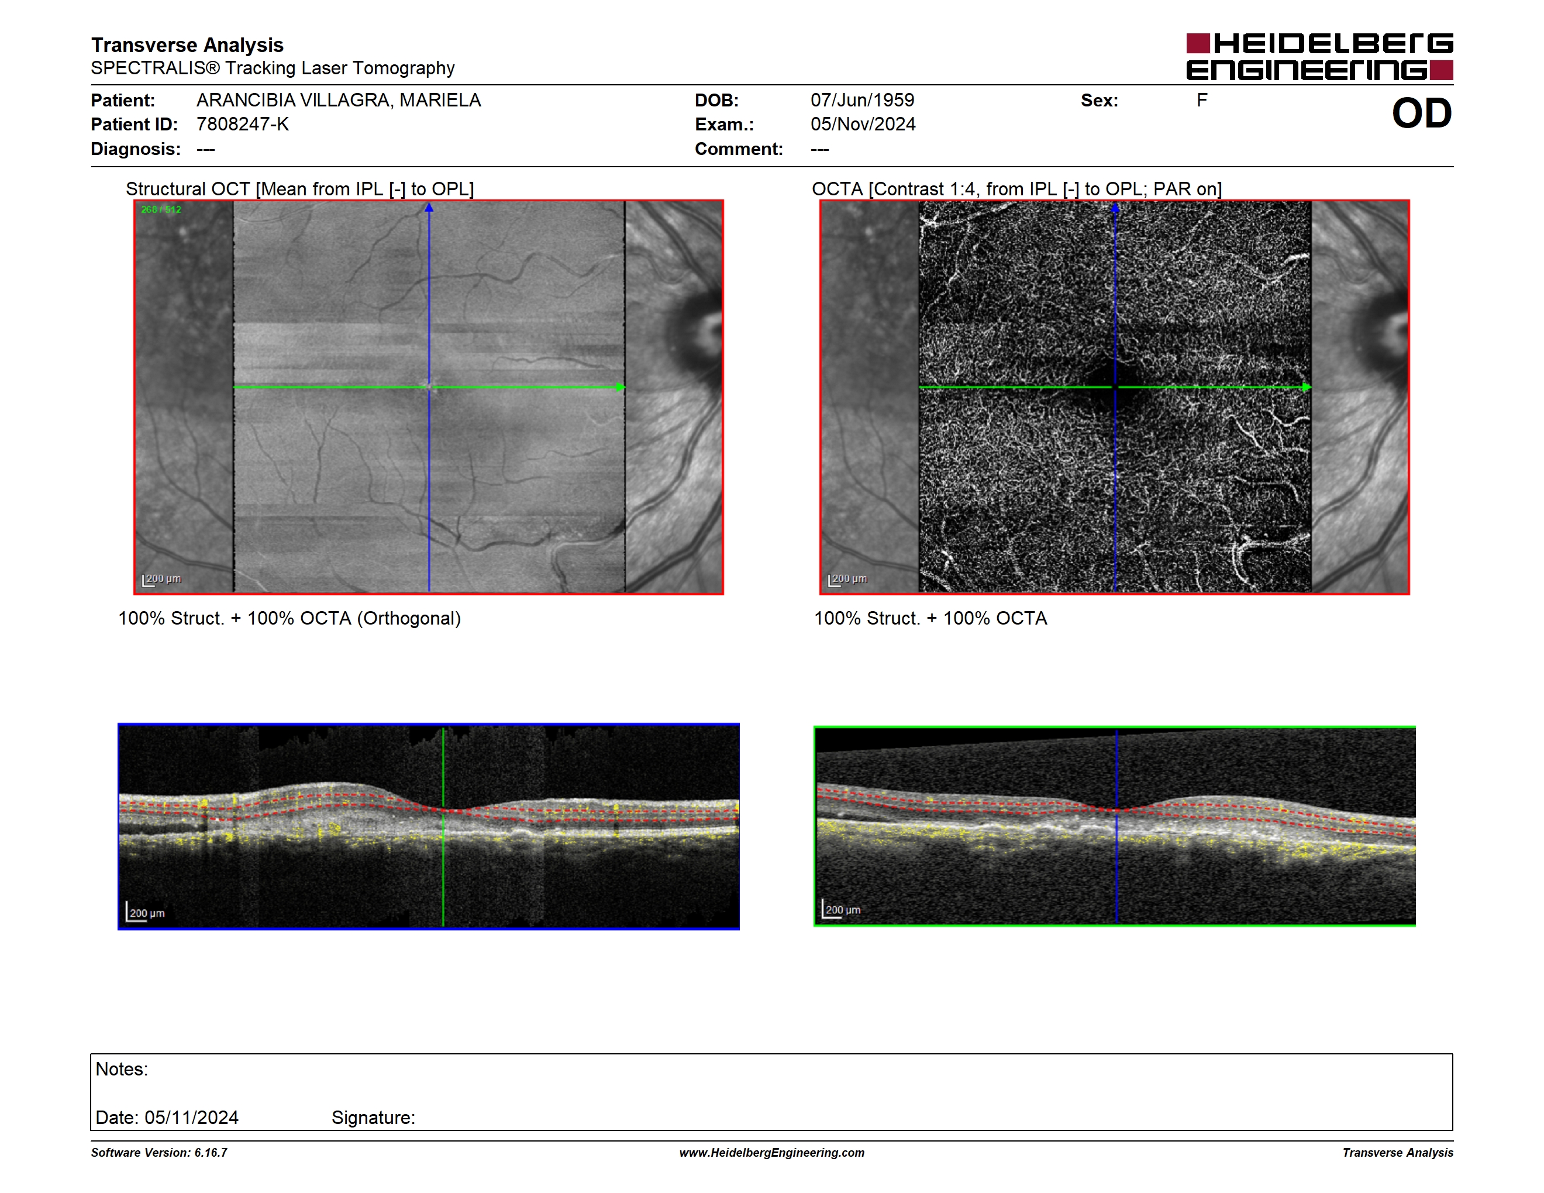Open the Structural OCT en-face image
Screen dimensions: 1544x1193
(x=429, y=397)
